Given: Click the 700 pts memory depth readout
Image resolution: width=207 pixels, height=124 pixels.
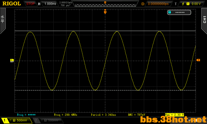Looking at the screenshot, I should (66, 5).
